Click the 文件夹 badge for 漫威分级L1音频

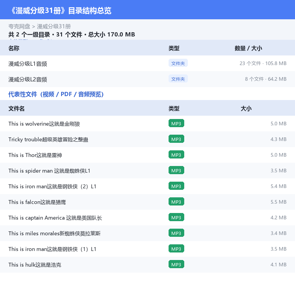178,63
